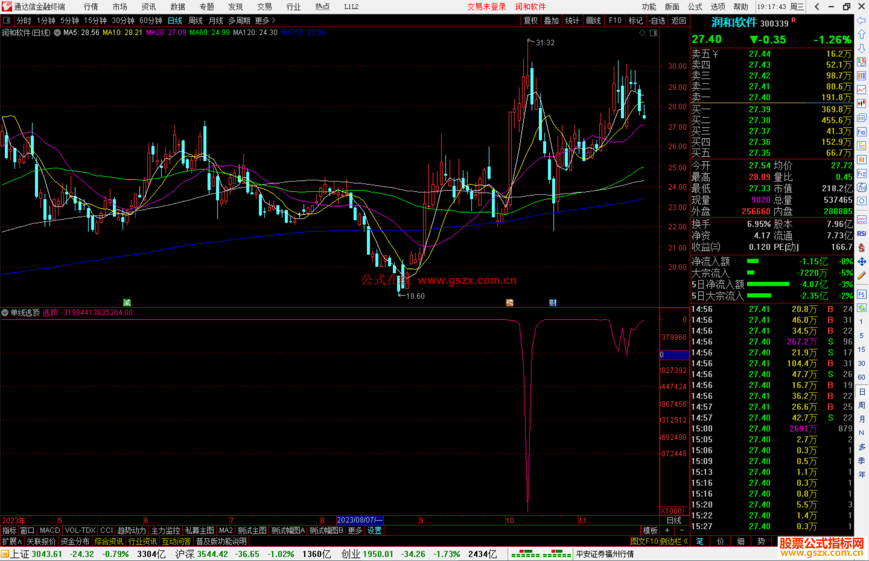
Task: Toggle the MA lines round button beside 润和软件(日线)
Action: pos(58,33)
